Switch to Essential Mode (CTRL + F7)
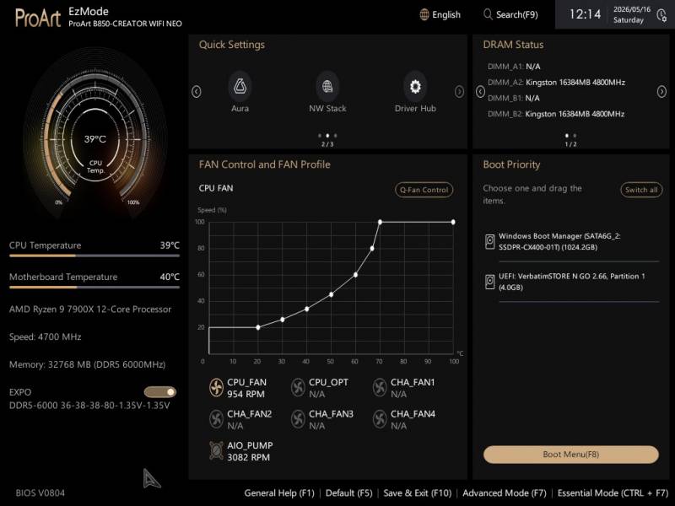This screenshot has width=675, height=506. [613, 493]
